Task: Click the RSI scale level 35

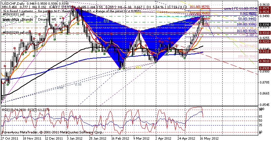Action: pyautogui.click(x=261, y=125)
